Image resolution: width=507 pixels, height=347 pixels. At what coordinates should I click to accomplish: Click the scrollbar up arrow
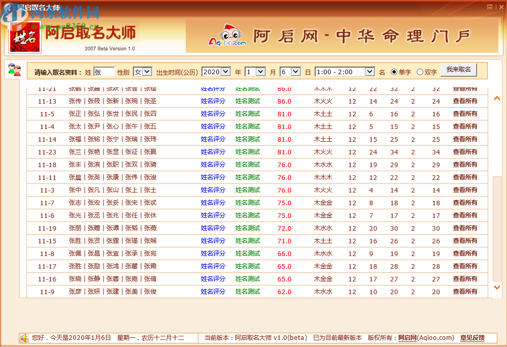tap(497, 98)
